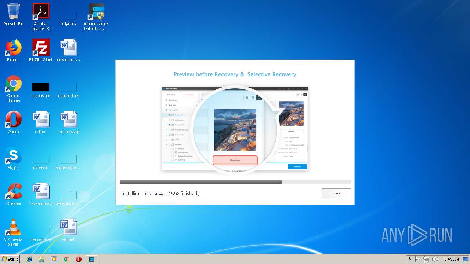Open Wondershare Data Recovery shortcut
The width and height of the screenshot is (470, 264).
(95, 17)
